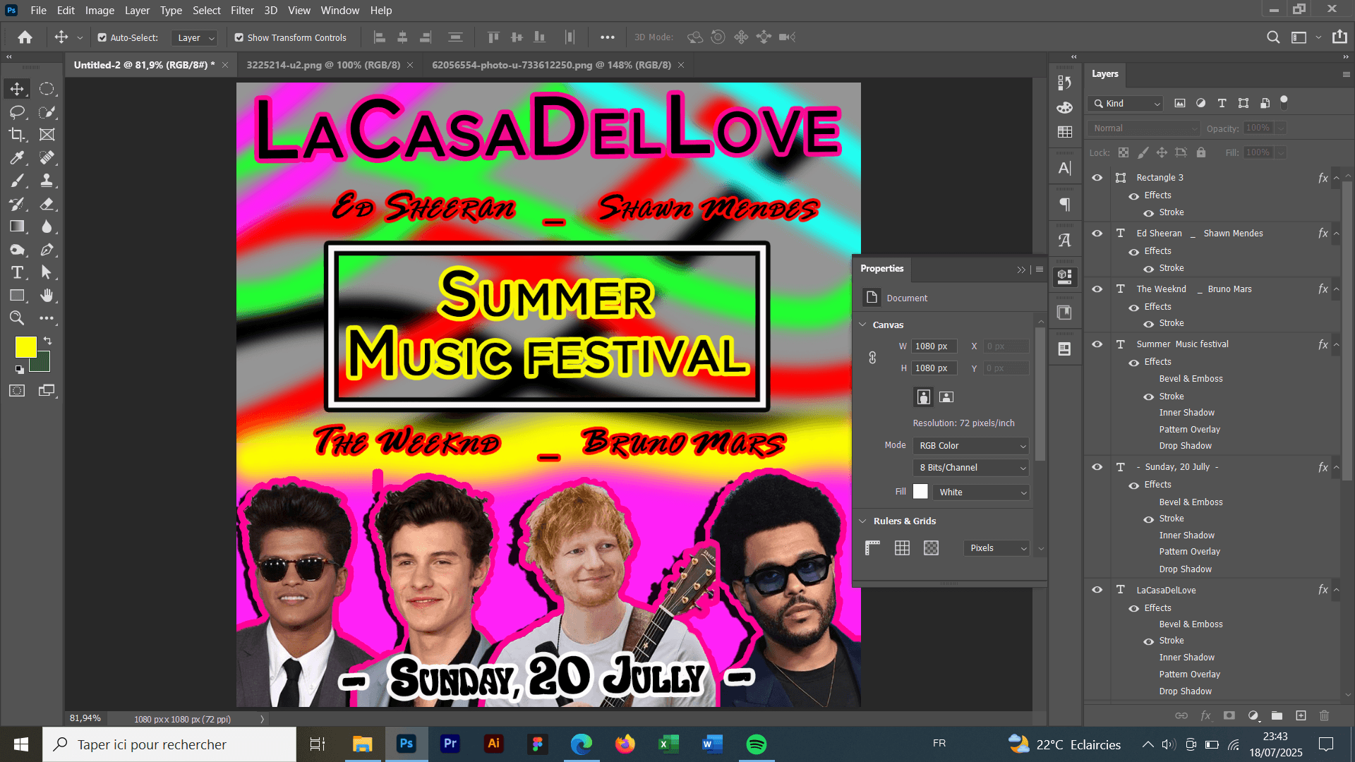Select the Crop tool

click(x=17, y=135)
